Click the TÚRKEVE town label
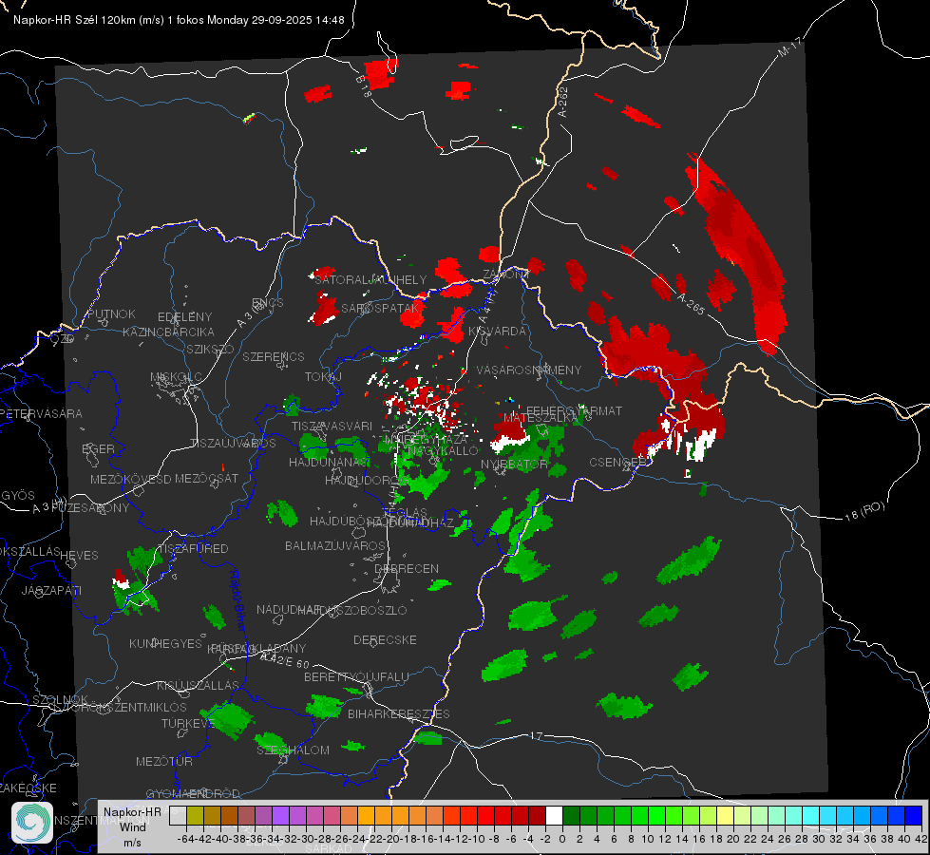 click(x=188, y=723)
